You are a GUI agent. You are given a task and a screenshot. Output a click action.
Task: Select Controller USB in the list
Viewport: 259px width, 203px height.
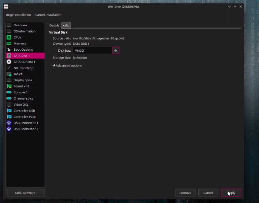click(x=25, y=111)
